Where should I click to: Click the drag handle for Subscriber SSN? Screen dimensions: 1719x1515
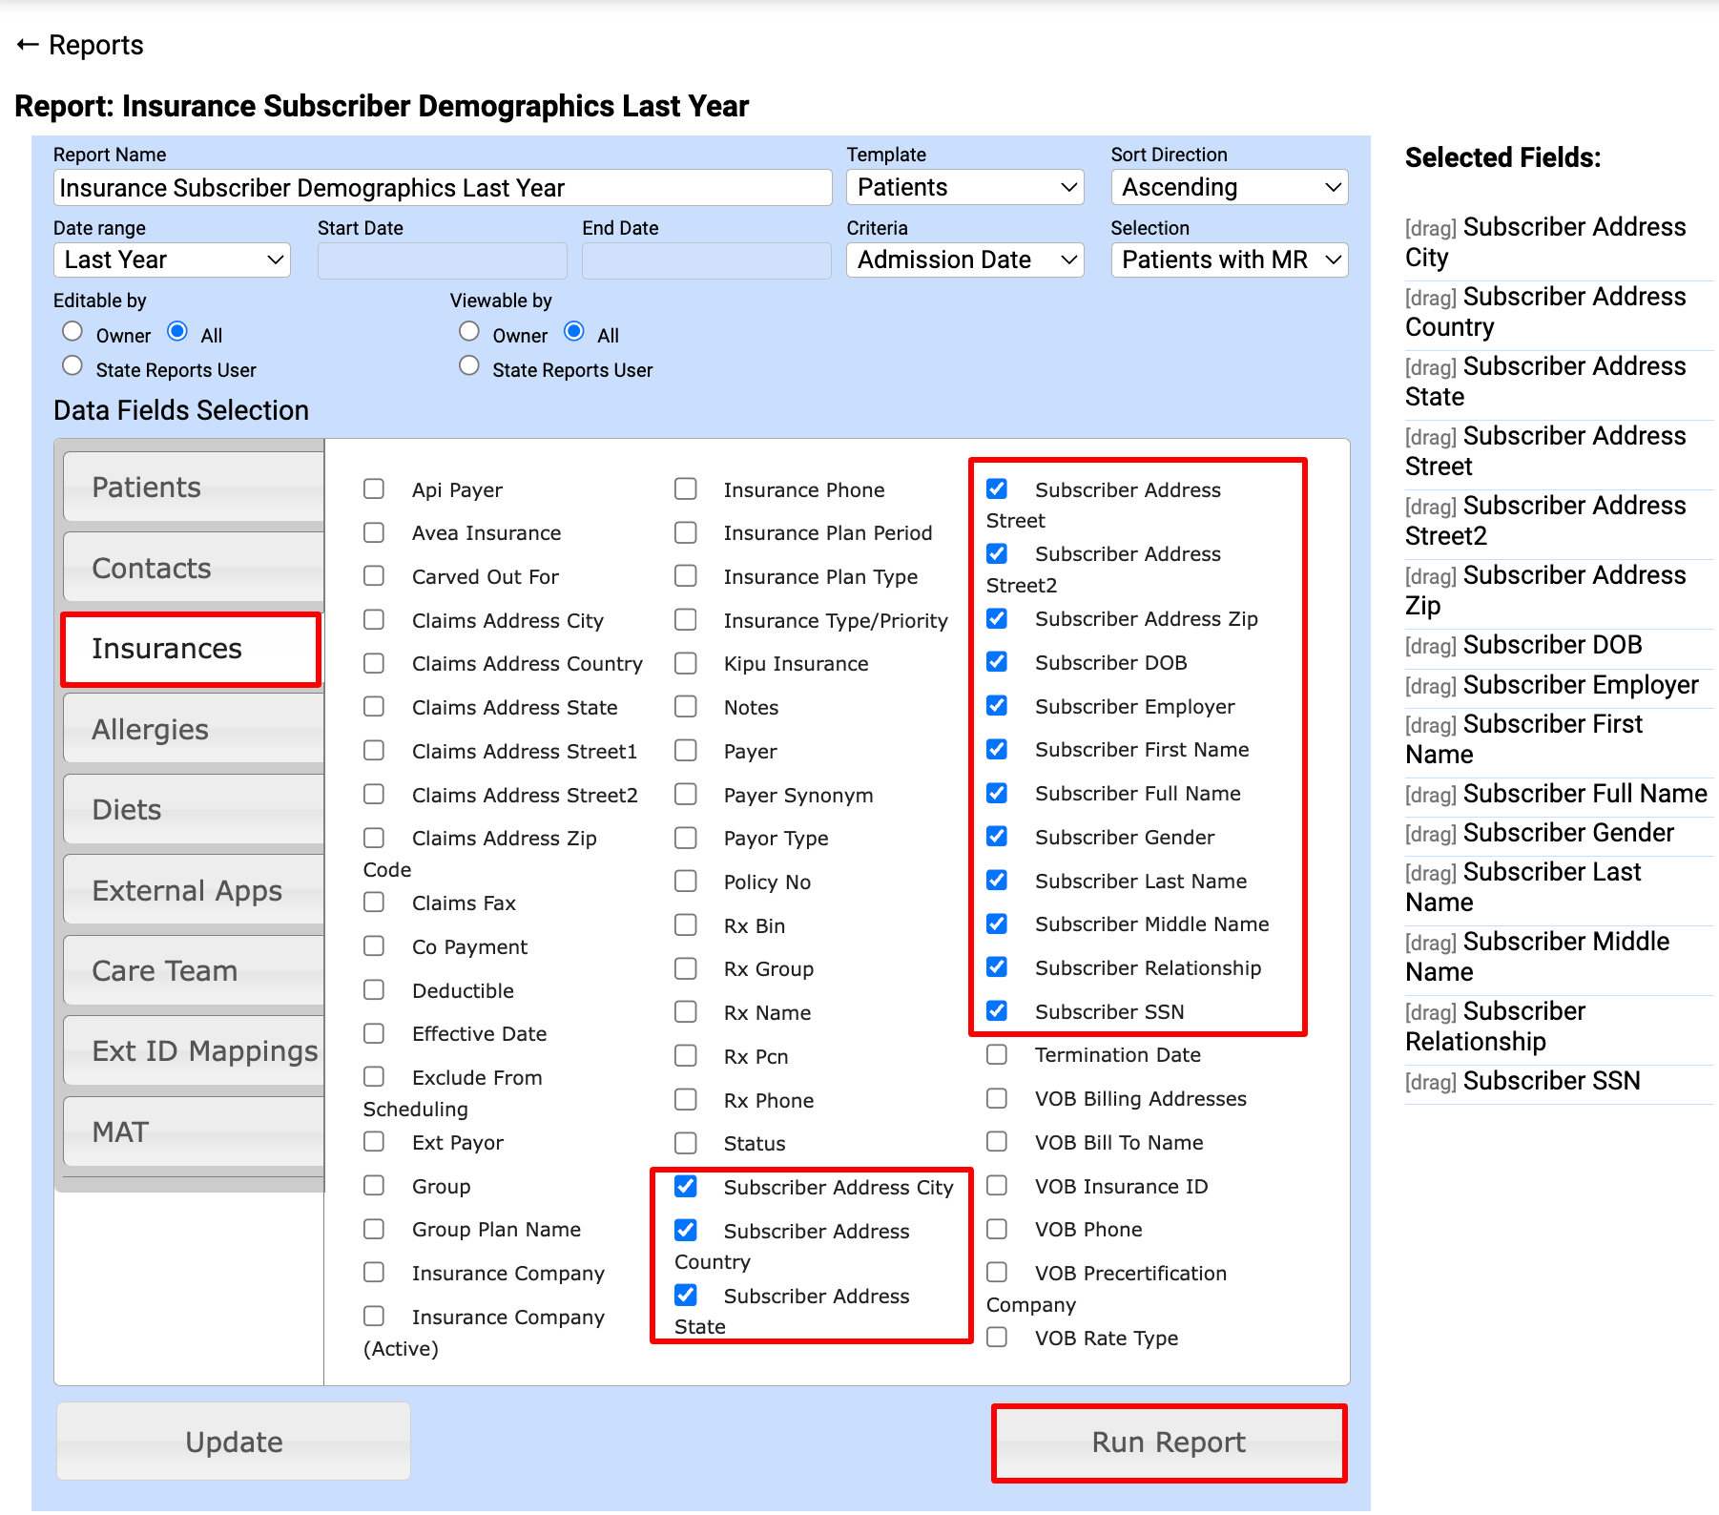[x=1429, y=1083]
